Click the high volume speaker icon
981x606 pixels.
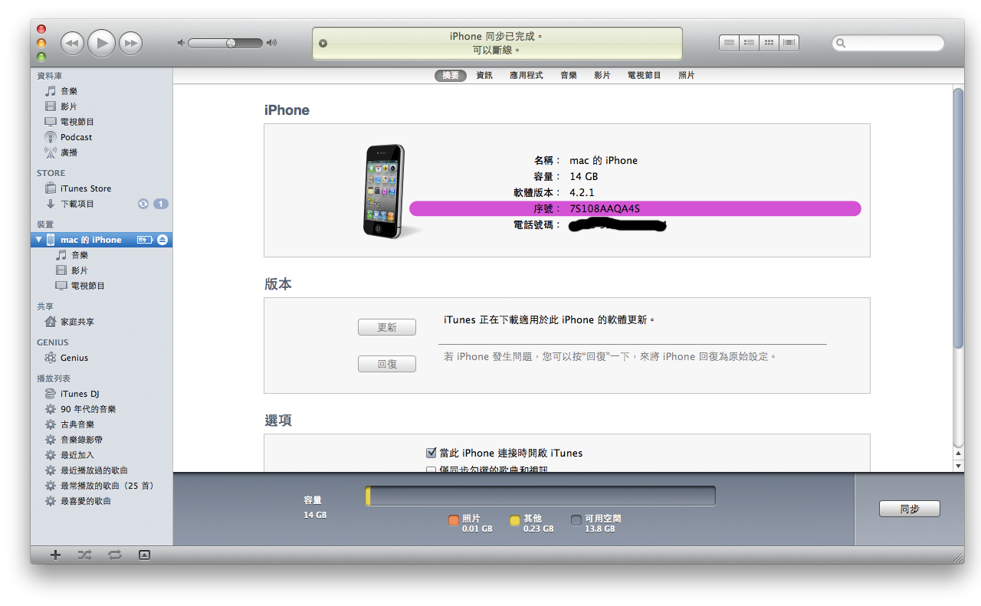point(271,43)
